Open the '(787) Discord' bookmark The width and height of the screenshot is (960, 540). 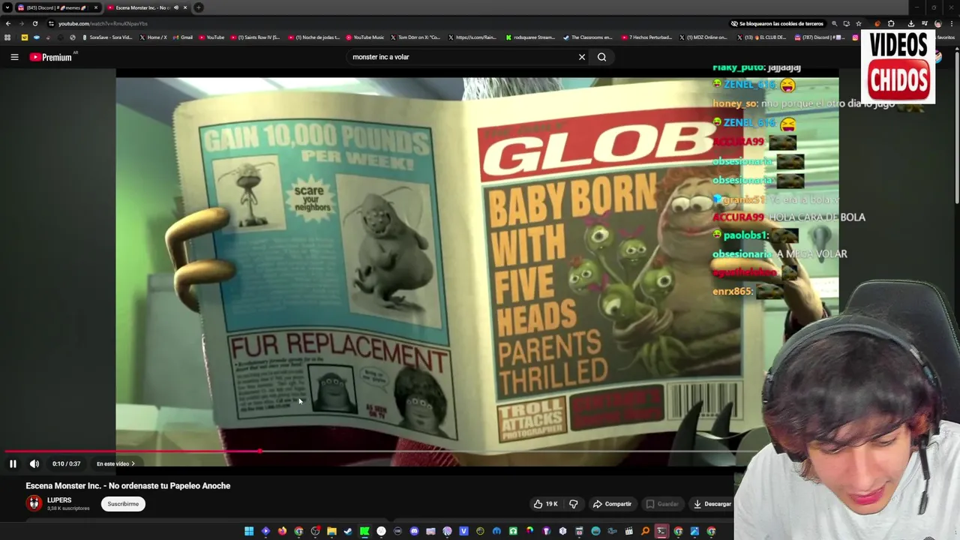tap(818, 37)
